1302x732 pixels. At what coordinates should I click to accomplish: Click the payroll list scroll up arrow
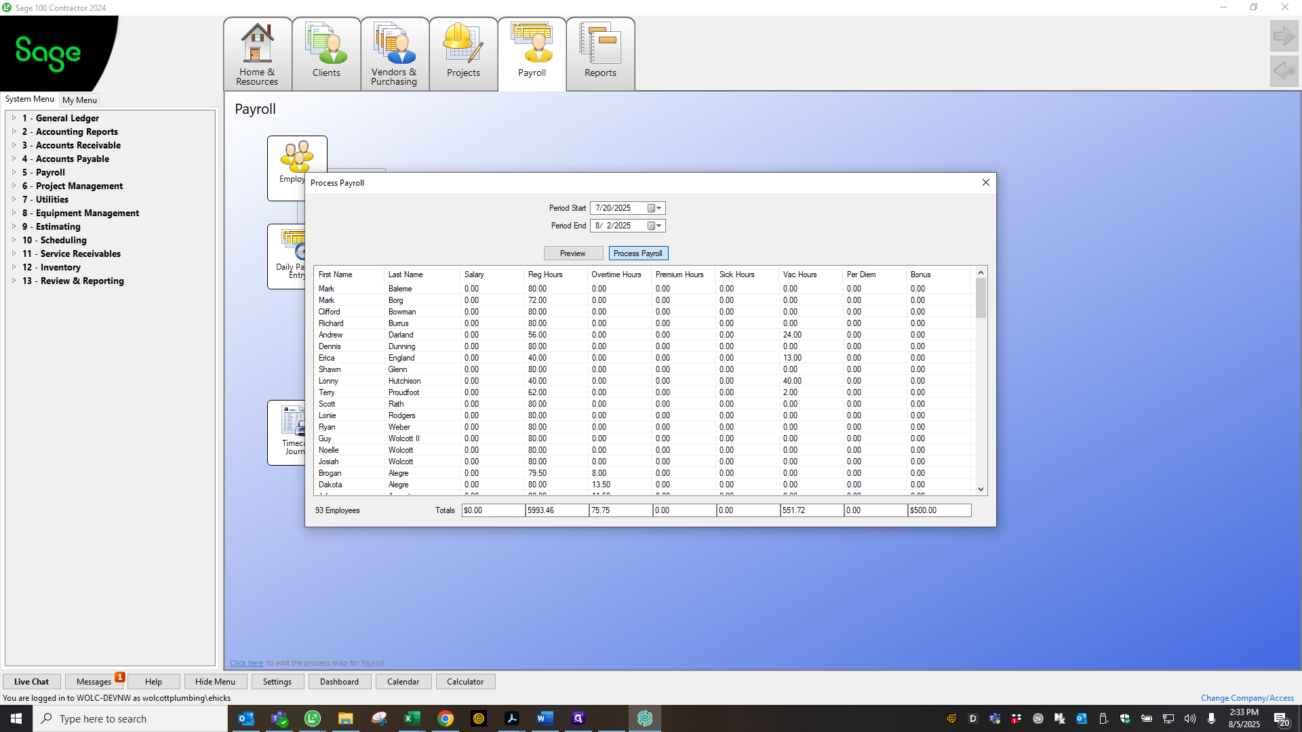[981, 272]
